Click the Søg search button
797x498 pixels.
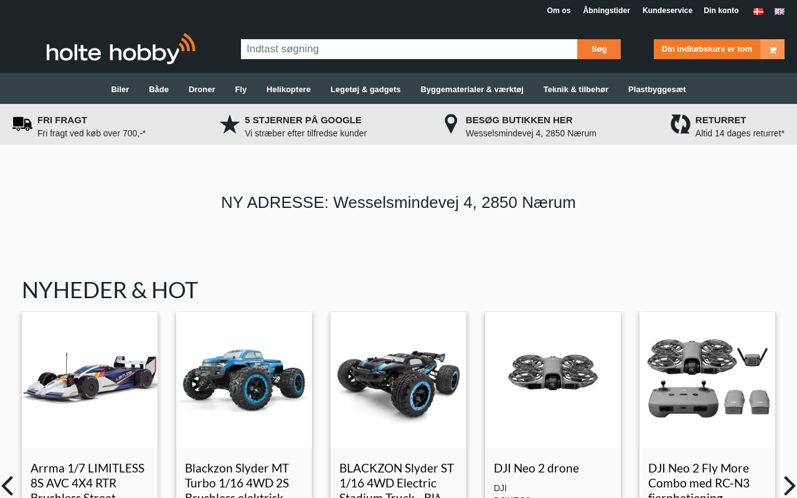(x=599, y=49)
